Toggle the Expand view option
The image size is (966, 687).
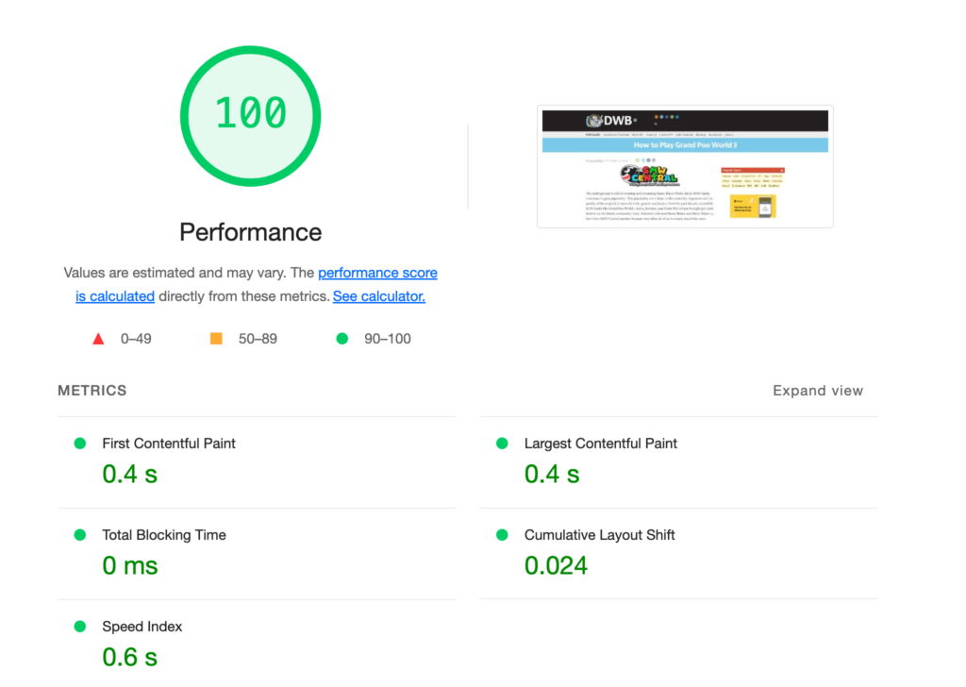[x=817, y=391]
